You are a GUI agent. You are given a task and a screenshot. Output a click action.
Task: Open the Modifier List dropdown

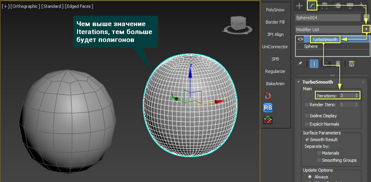point(366,29)
